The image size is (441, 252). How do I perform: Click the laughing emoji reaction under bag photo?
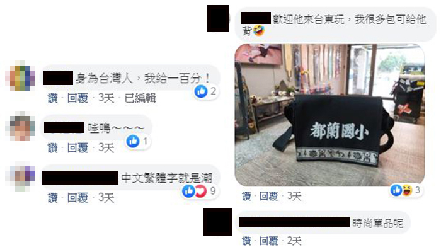pyautogui.click(x=407, y=190)
